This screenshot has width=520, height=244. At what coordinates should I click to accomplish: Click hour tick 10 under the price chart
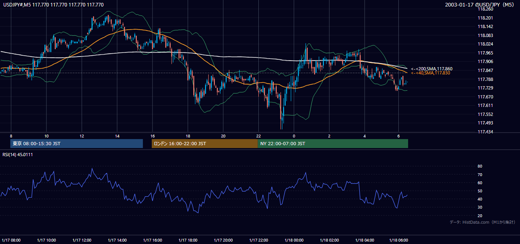46,136
